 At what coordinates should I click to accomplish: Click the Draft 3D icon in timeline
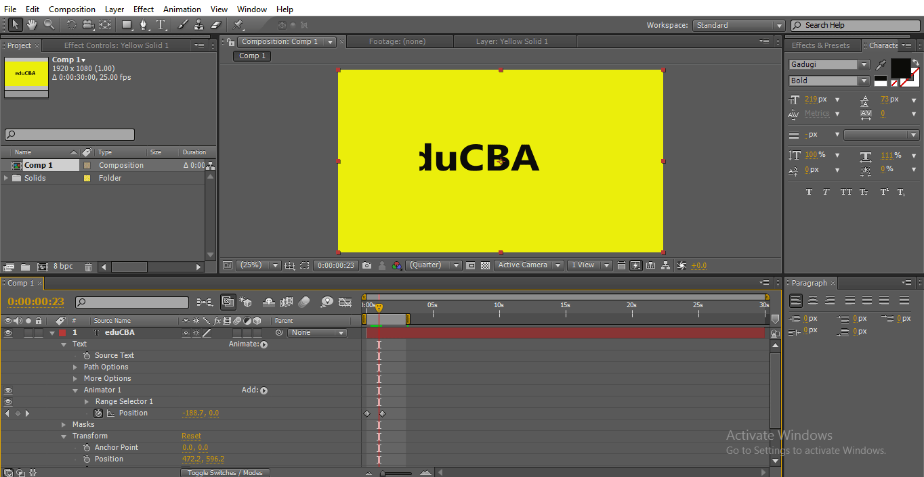[x=245, y=302]
